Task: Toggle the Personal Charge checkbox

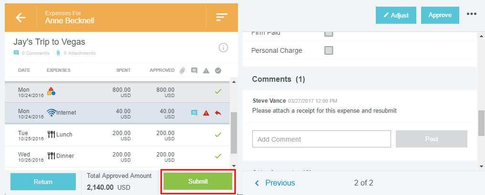Action: (x=329, y=50)
